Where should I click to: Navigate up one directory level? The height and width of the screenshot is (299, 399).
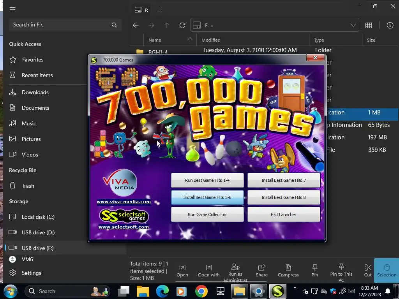point(167,25)
